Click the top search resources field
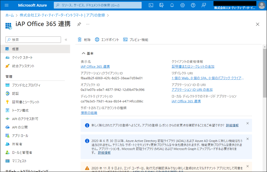This screenshot has width=267, height=172. (97, 5)
